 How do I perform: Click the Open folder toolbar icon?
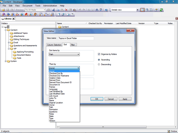3,10
